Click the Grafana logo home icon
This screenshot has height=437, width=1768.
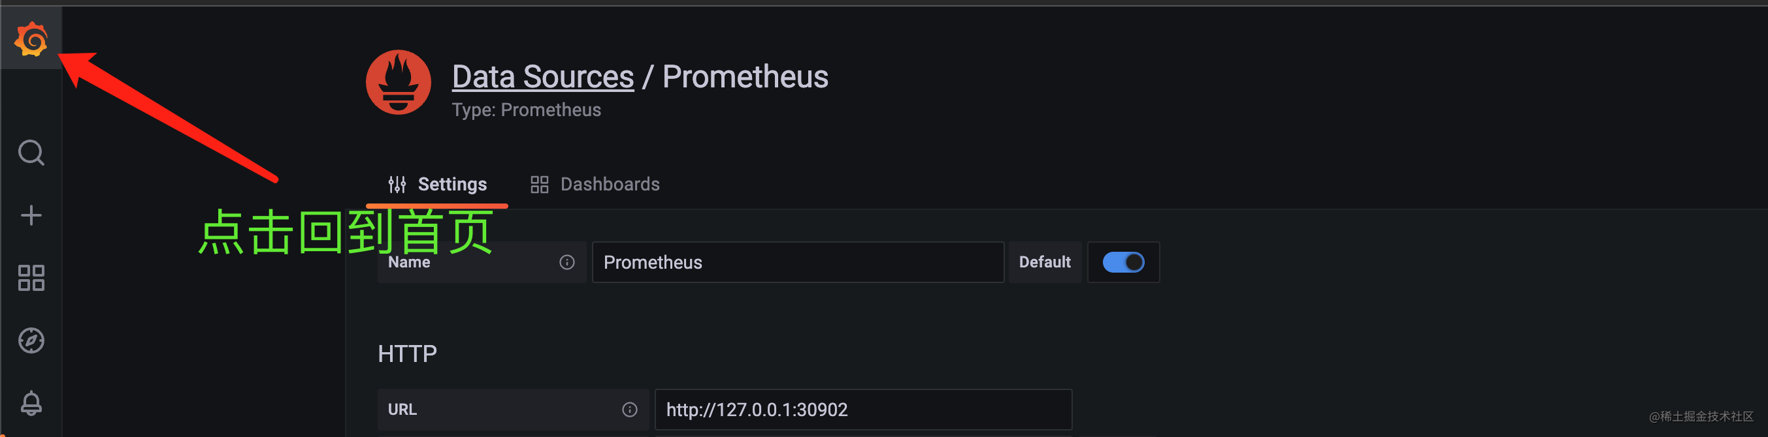coord(31,39)
